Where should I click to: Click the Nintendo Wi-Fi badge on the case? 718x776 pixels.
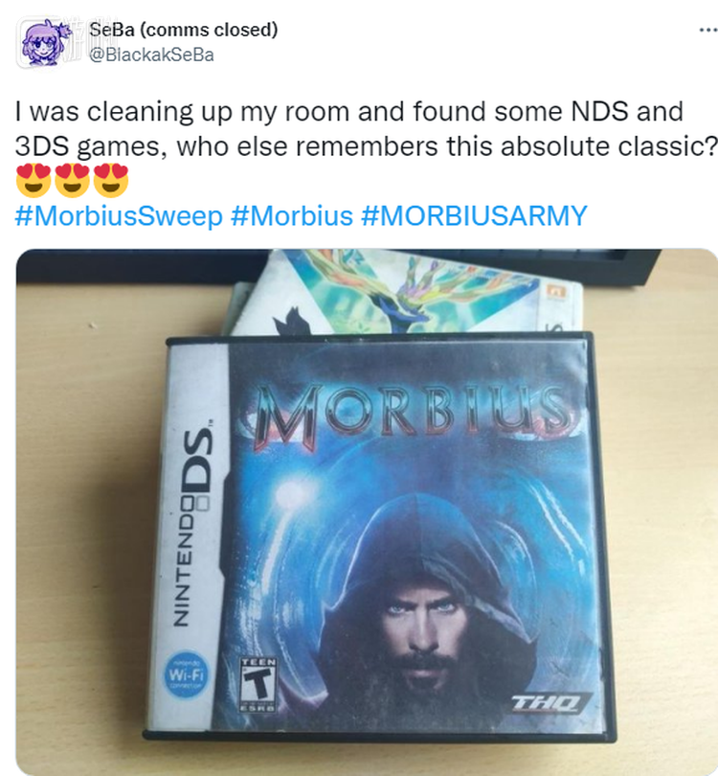186,674
